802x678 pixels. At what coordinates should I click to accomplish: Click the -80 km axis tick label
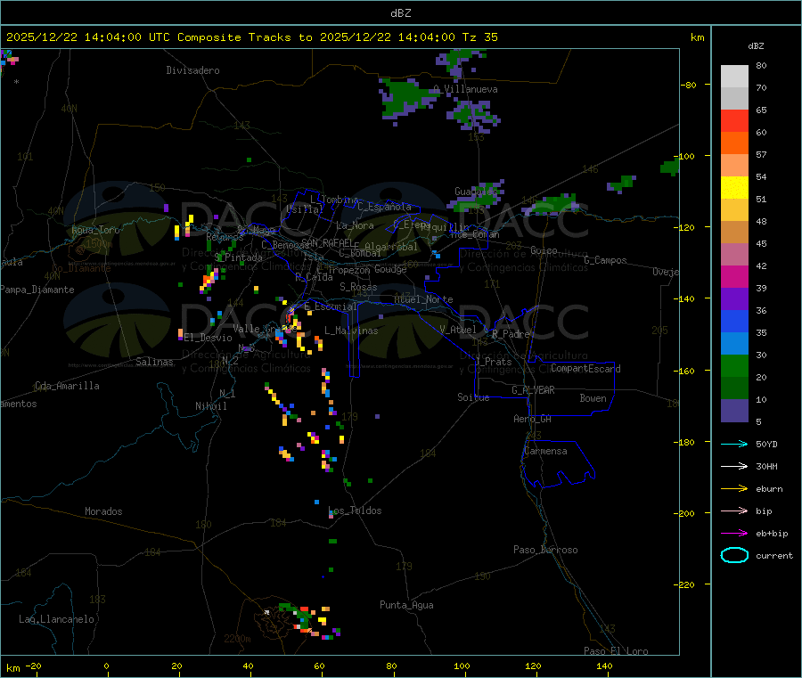coord(689,85)
